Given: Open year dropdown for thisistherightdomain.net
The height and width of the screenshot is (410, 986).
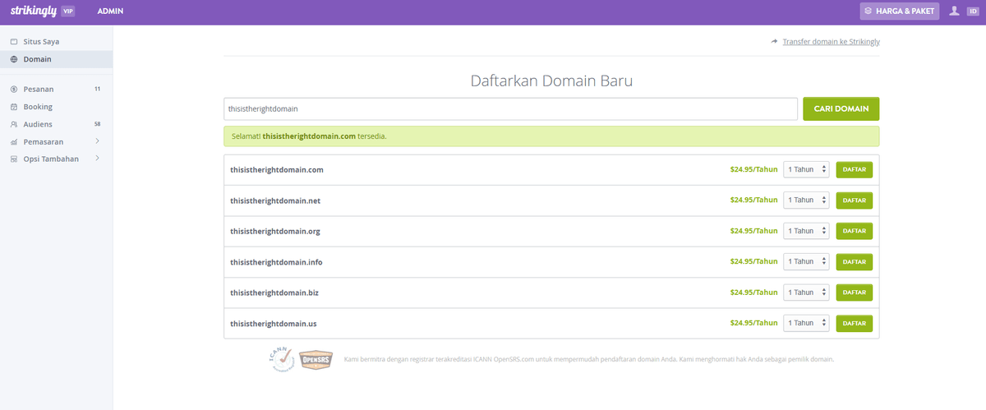Looking at the screenshot, I should pos(806,200).
